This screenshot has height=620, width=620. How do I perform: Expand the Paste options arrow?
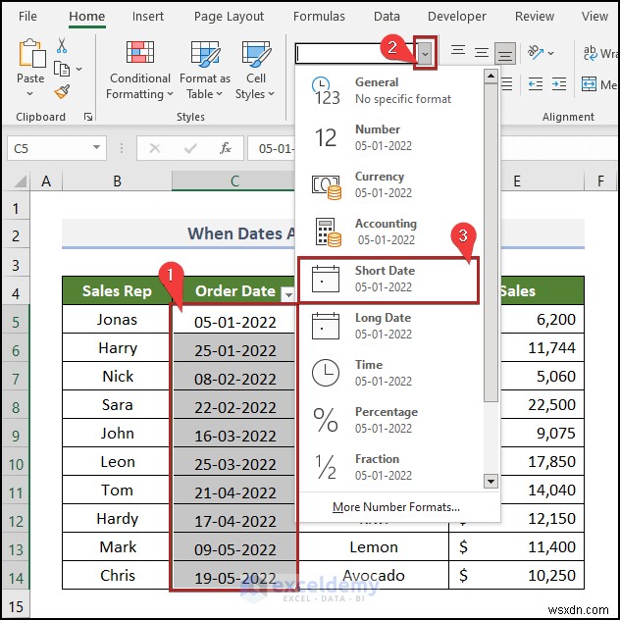[x=30, y=94]
